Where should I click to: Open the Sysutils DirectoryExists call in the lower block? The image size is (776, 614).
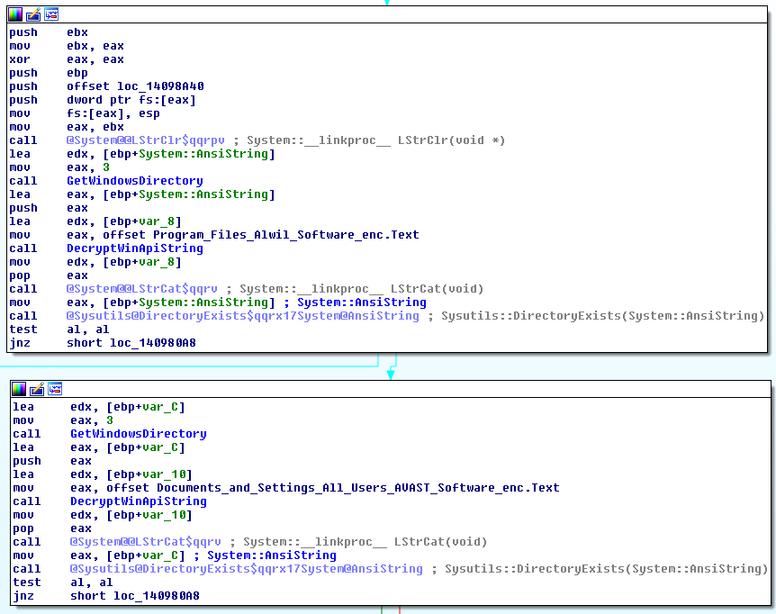click(x=209, y=568)
